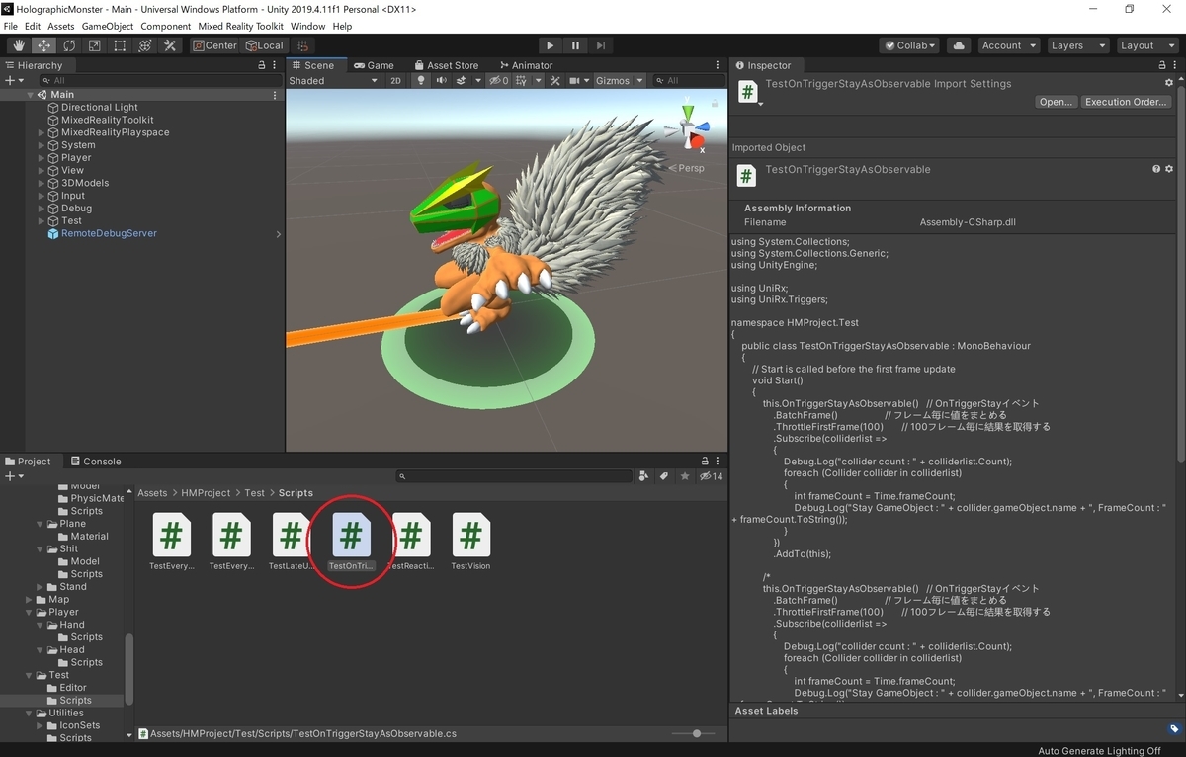Toggle scene grid visibility icon
Image resolution: width=1186 pixels, height=757 pixels.
click(x=523, y=81)
